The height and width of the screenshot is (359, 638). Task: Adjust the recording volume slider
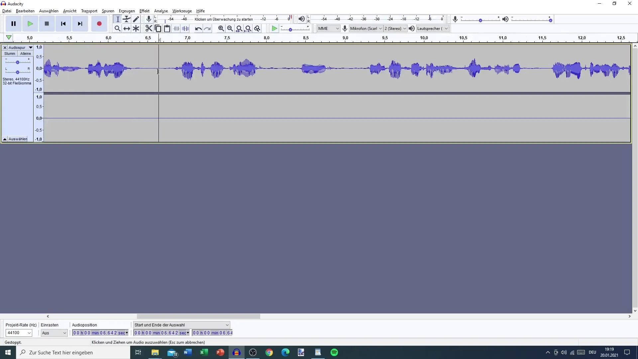480,20
